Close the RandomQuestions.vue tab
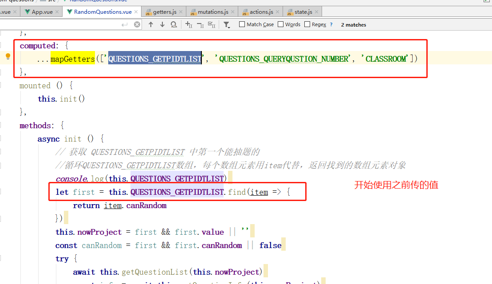 click(x=136, y=12)
